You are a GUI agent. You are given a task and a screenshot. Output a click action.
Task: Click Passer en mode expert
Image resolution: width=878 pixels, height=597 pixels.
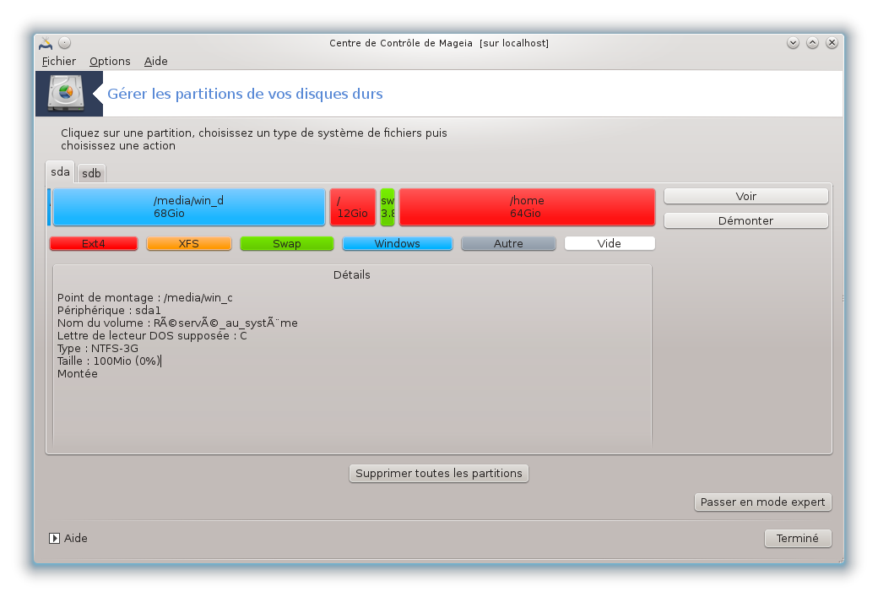[762, 502]
